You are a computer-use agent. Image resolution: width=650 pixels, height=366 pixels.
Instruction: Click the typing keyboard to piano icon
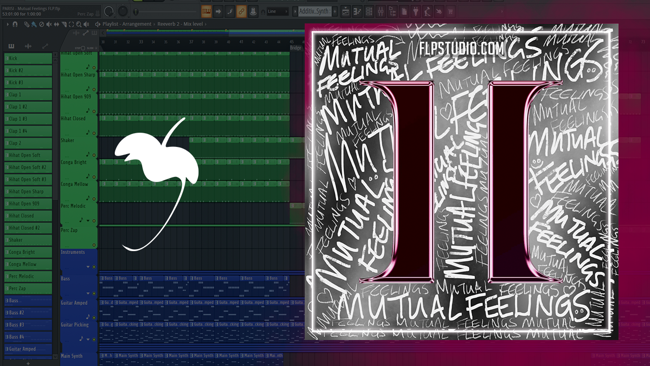(x=206, y=11)
